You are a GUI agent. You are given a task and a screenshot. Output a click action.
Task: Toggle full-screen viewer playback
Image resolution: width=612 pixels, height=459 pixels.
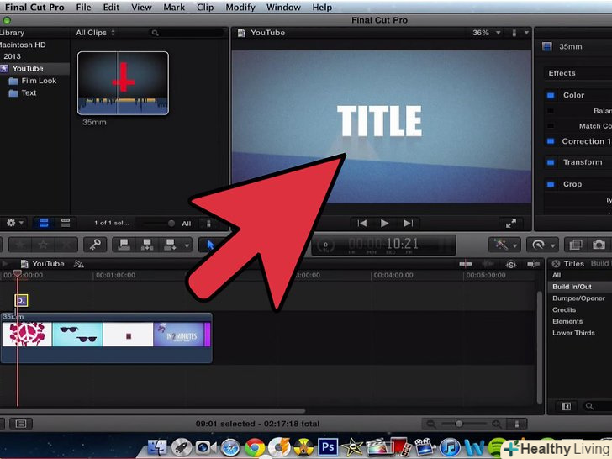pyautogui.click(x=510, y=223)
